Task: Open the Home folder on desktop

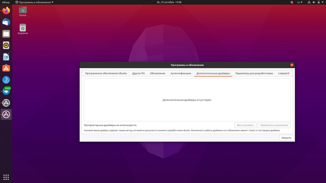Action: (23, 11)
